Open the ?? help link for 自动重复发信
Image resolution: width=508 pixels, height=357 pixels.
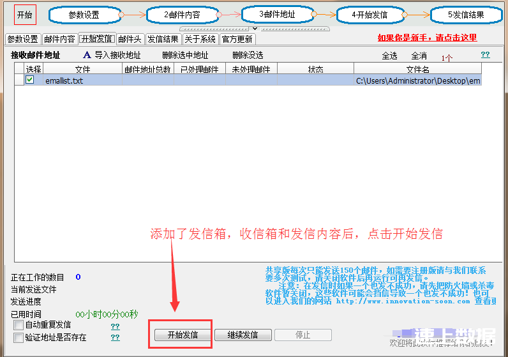(116, 326)
